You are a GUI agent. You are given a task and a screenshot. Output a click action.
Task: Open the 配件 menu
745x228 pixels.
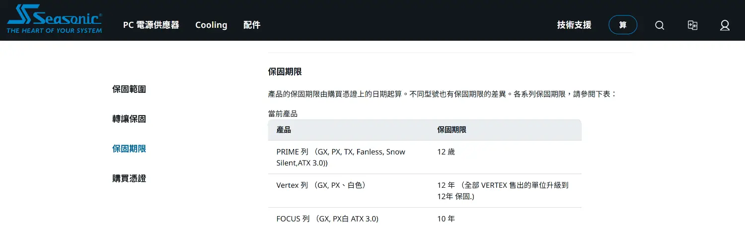tap(252, 25)
